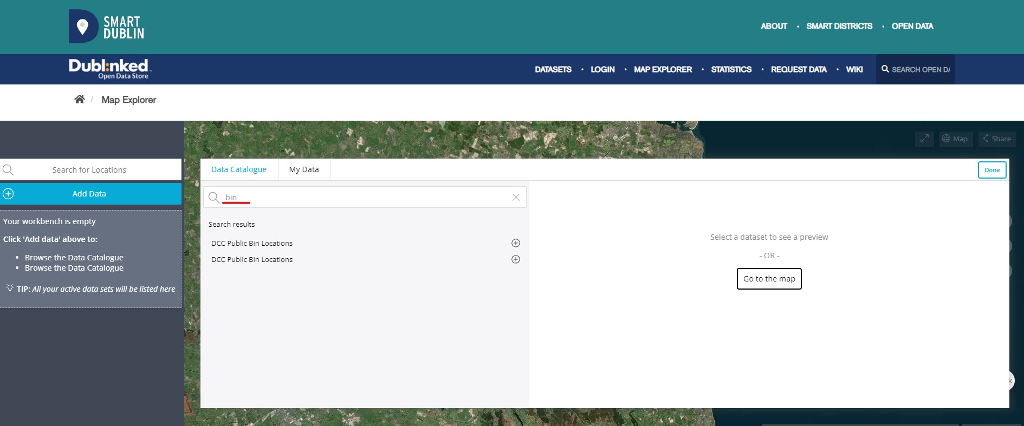Click the fullscreen expand icon above the map
Screen dimensions: 1024x426
pos(924,139)
